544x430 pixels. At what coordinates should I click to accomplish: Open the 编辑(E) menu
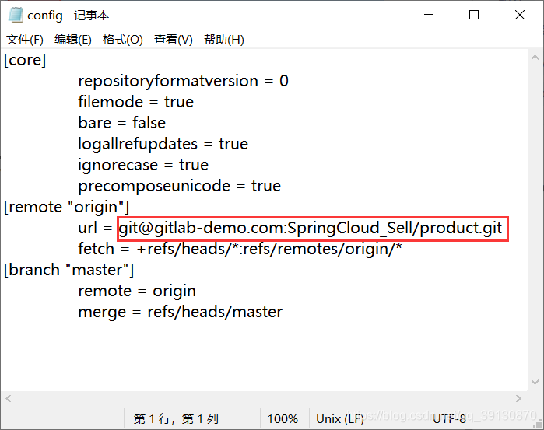pos(73,40)
